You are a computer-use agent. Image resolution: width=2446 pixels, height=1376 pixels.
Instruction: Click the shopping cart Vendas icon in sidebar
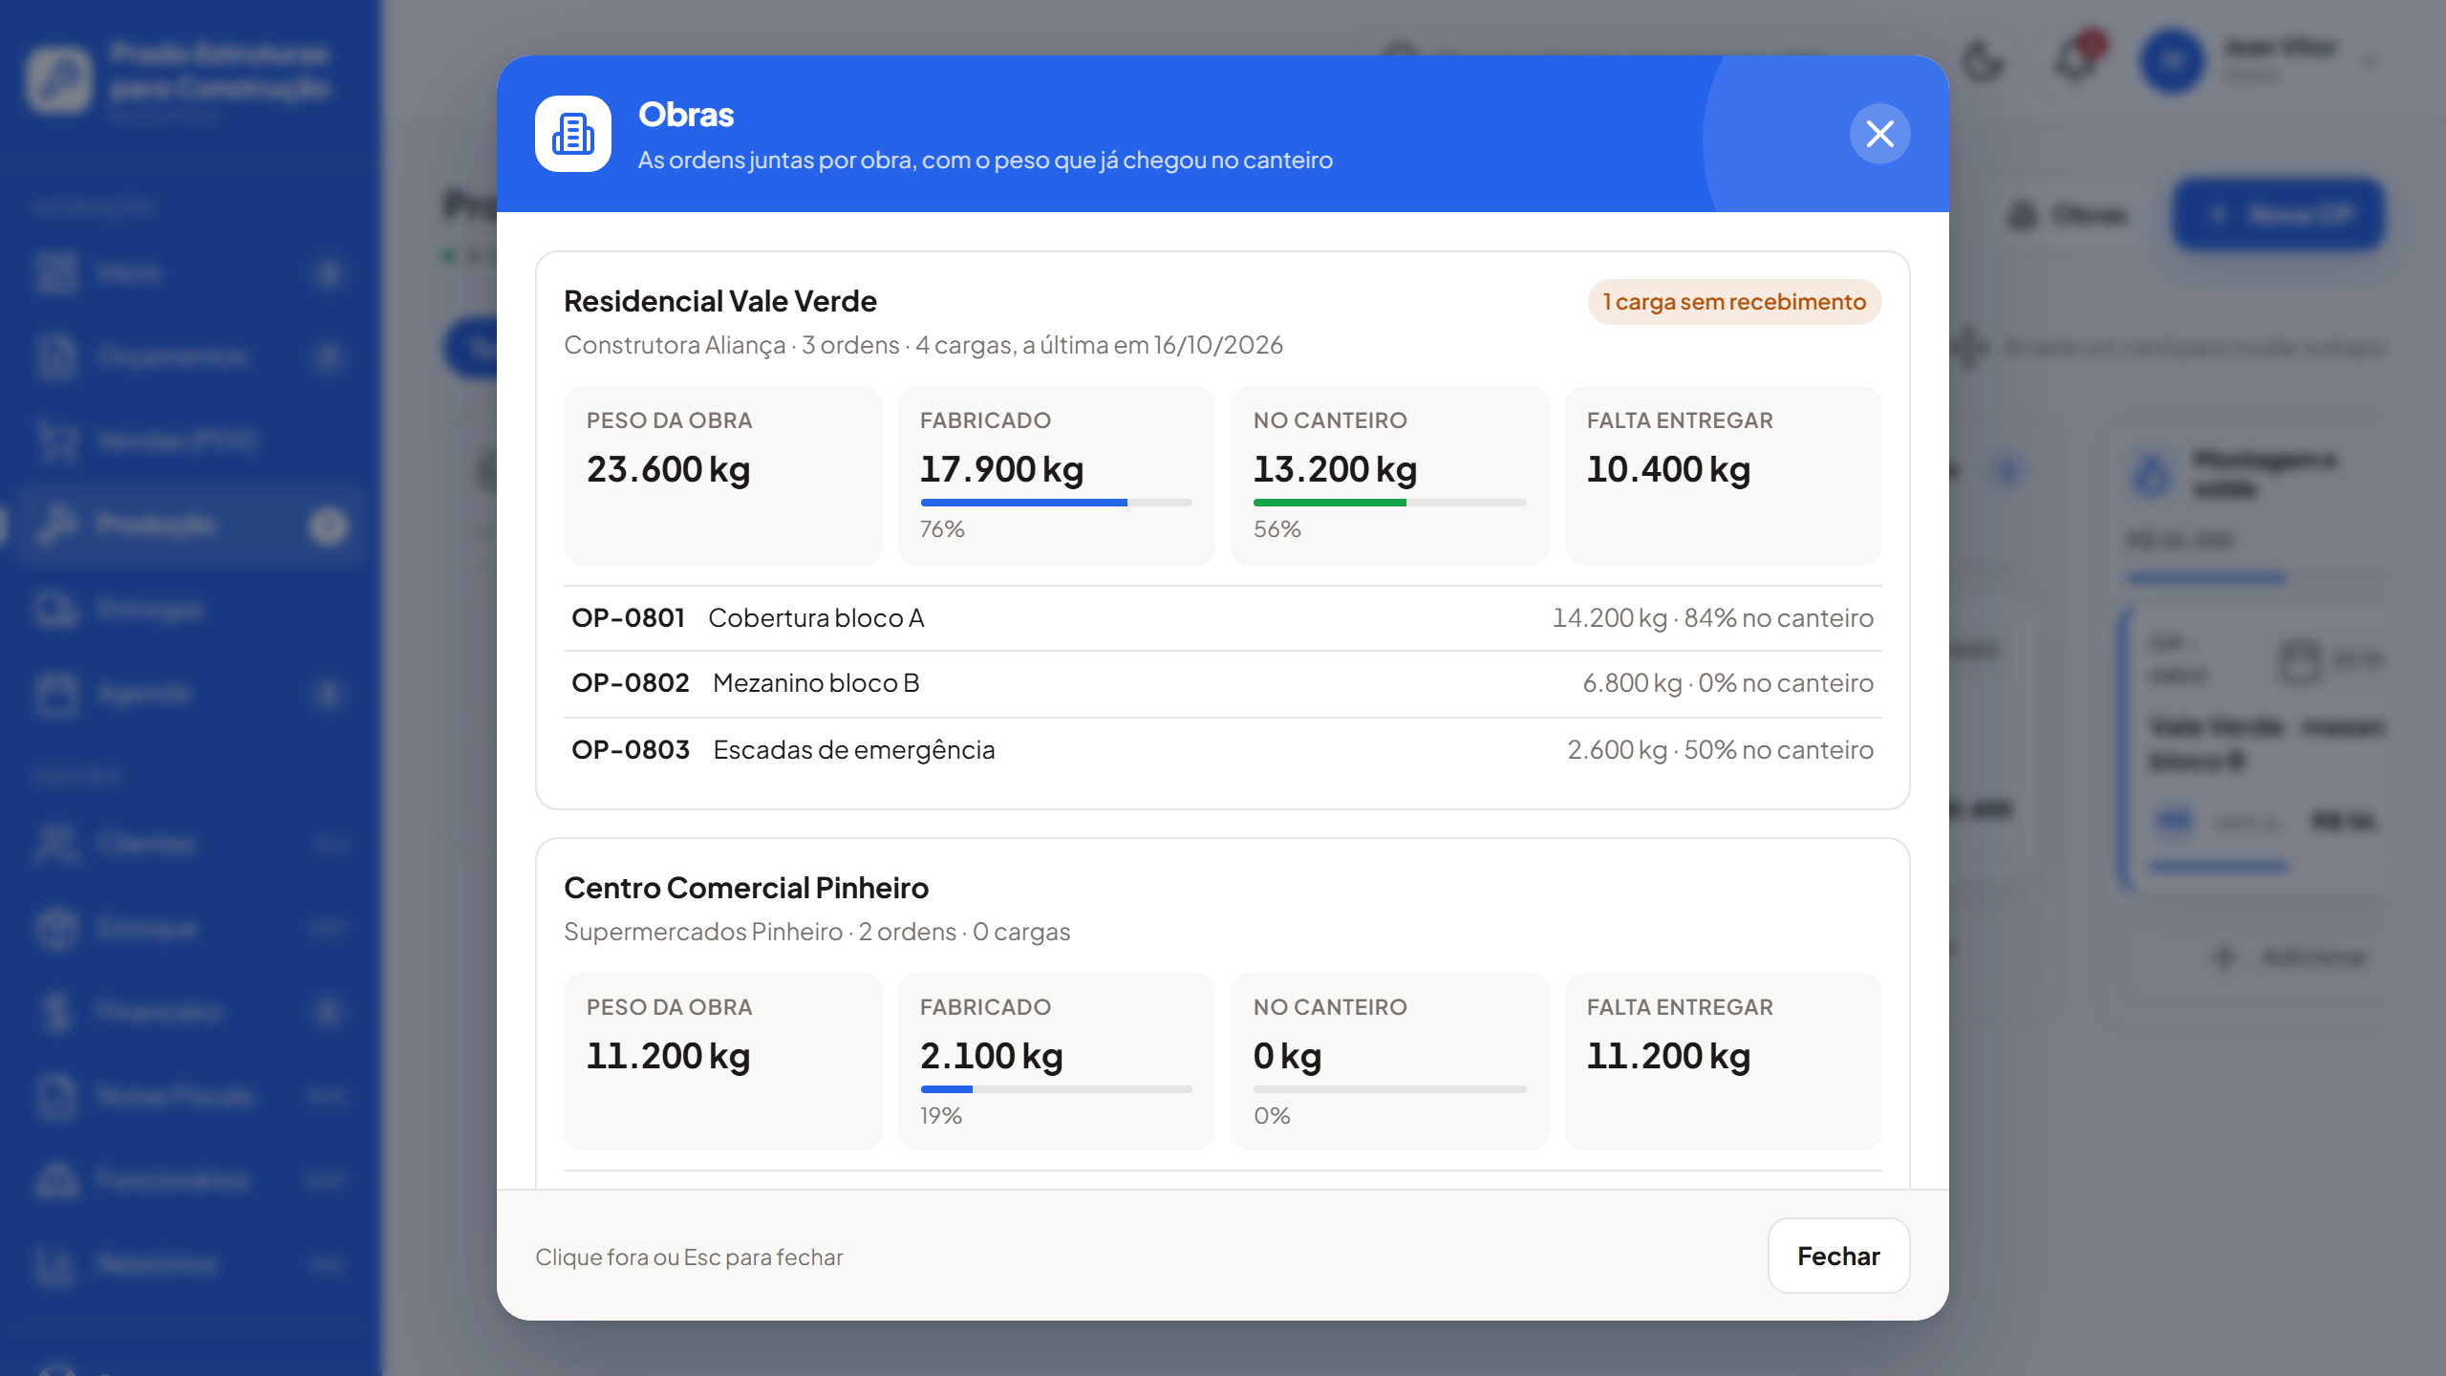[x=58, y=441]
